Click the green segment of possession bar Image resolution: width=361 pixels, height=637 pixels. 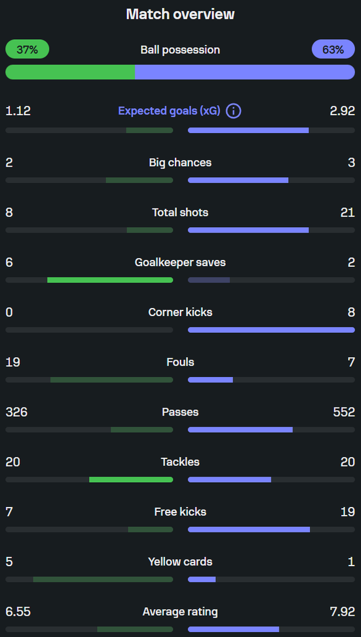pyautogui.click(x=70, y=72)
